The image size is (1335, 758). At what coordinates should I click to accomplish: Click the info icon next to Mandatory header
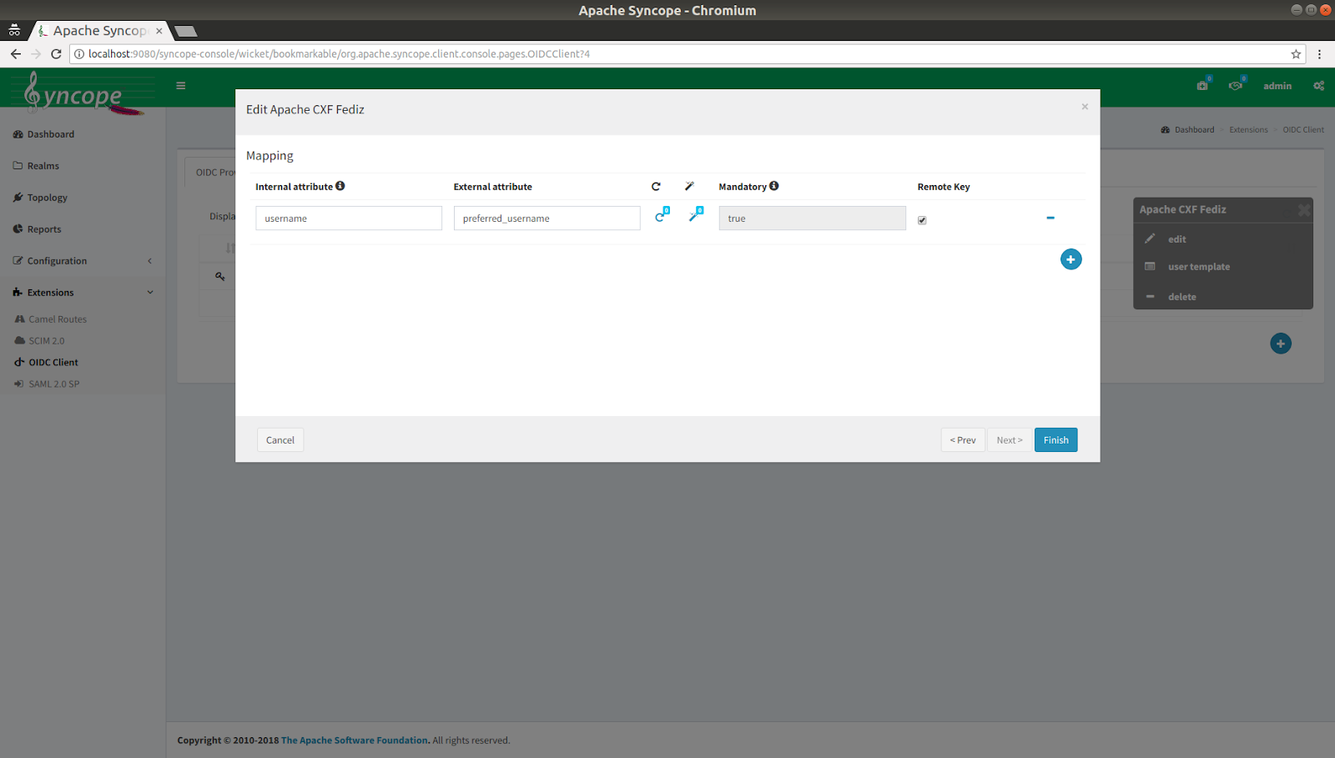pyautogui.click(x=773, y=186)
